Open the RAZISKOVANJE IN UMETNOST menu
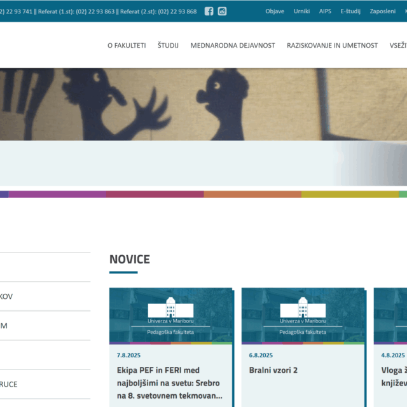The width and height of the screenshot is (407, 407). (332, 45)
